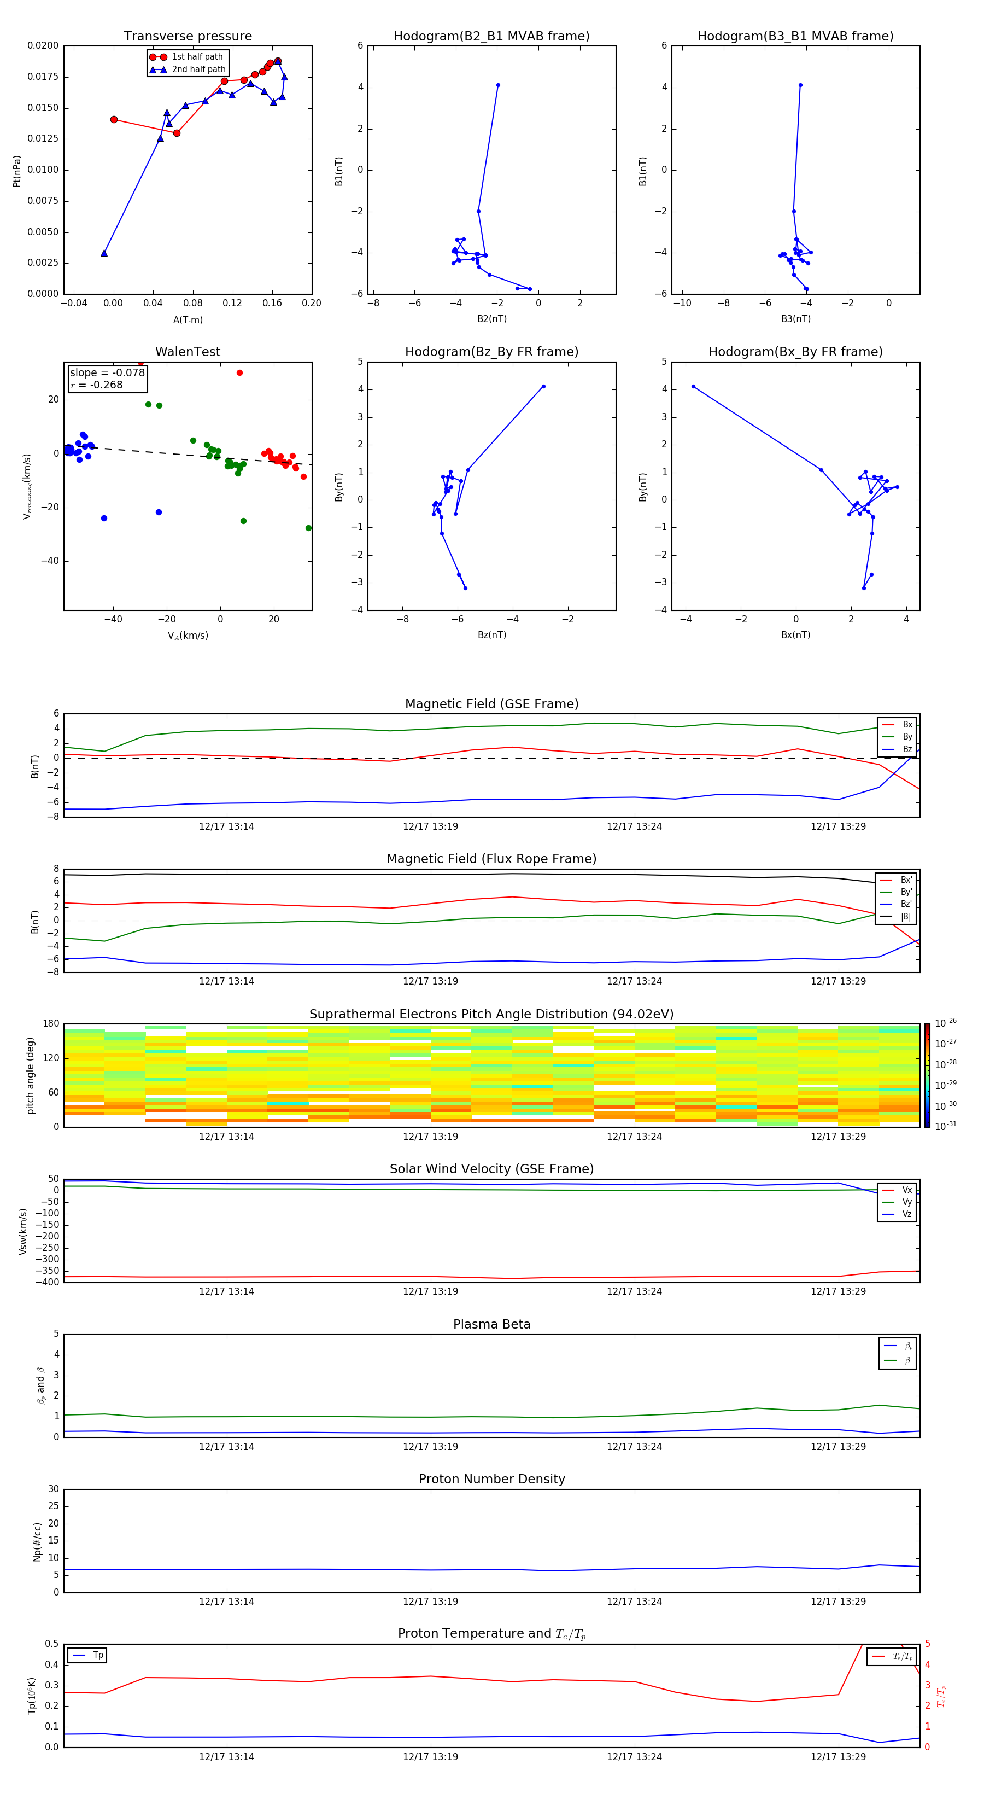Click '12/17 13:29' tick under Plasma Beta panel
Image resolution: width=984 pixels, height=1805 pixels.
pos(837,1447)
